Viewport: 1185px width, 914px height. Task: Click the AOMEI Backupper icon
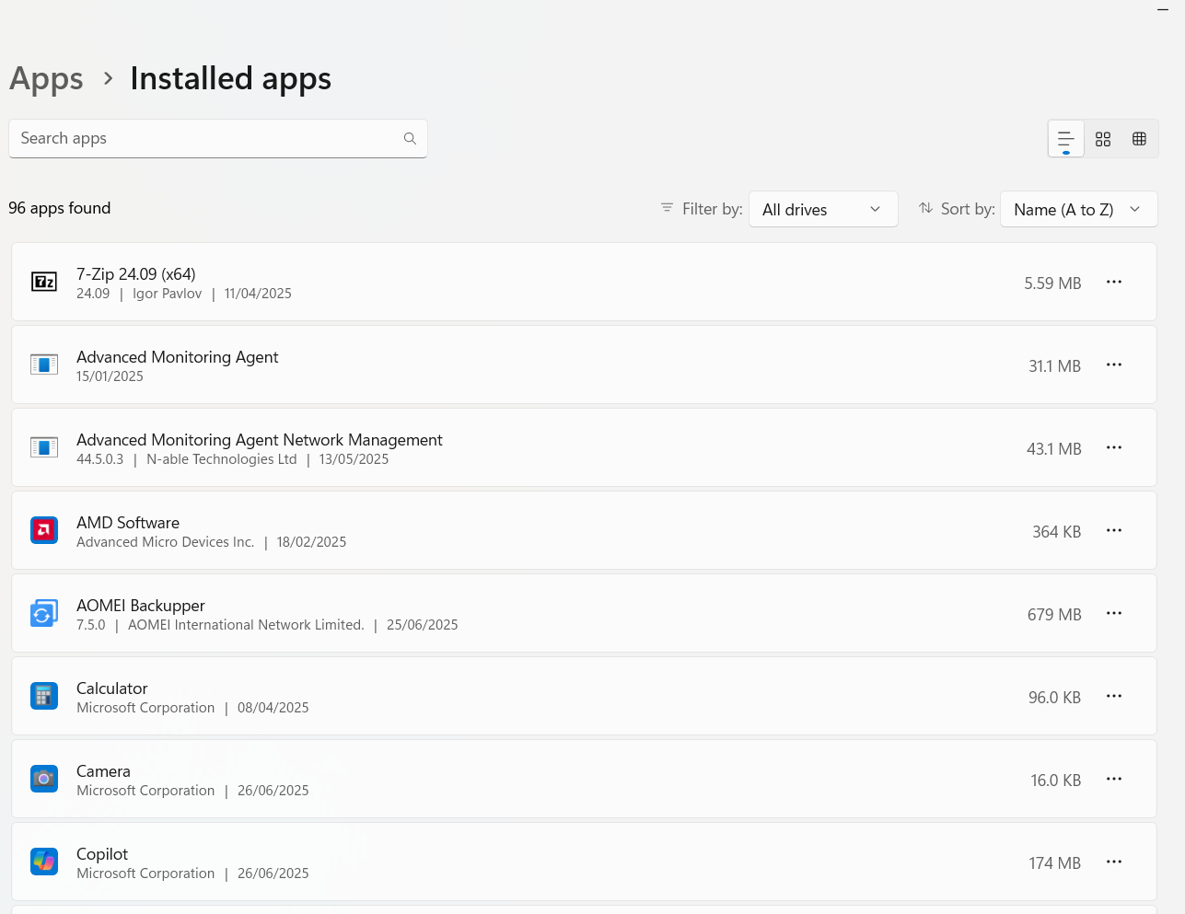pyautogui.click(x=44, y=613)
